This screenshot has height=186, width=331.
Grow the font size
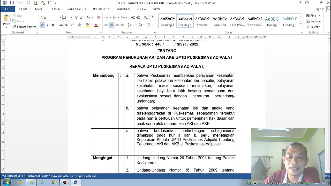point(76,18)
